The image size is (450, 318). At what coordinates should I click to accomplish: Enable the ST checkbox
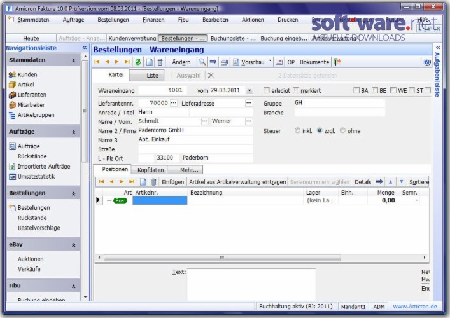412,90
